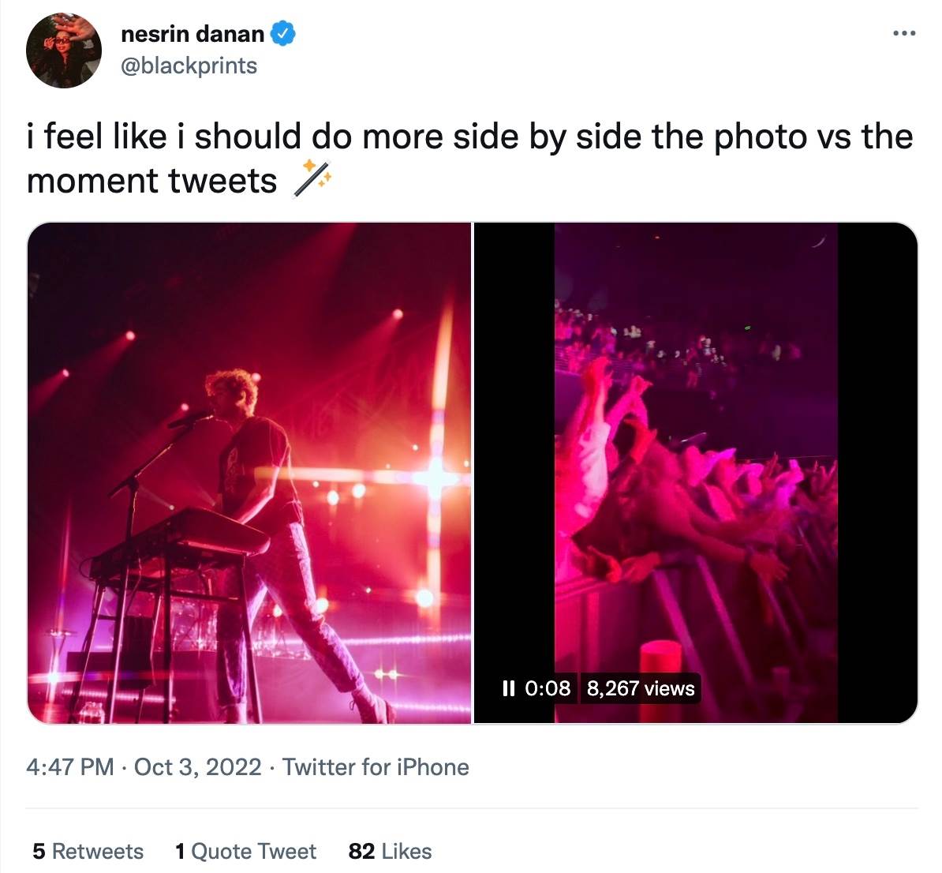
Task: View the 5 Retweets list
Action: pos(85,851)
